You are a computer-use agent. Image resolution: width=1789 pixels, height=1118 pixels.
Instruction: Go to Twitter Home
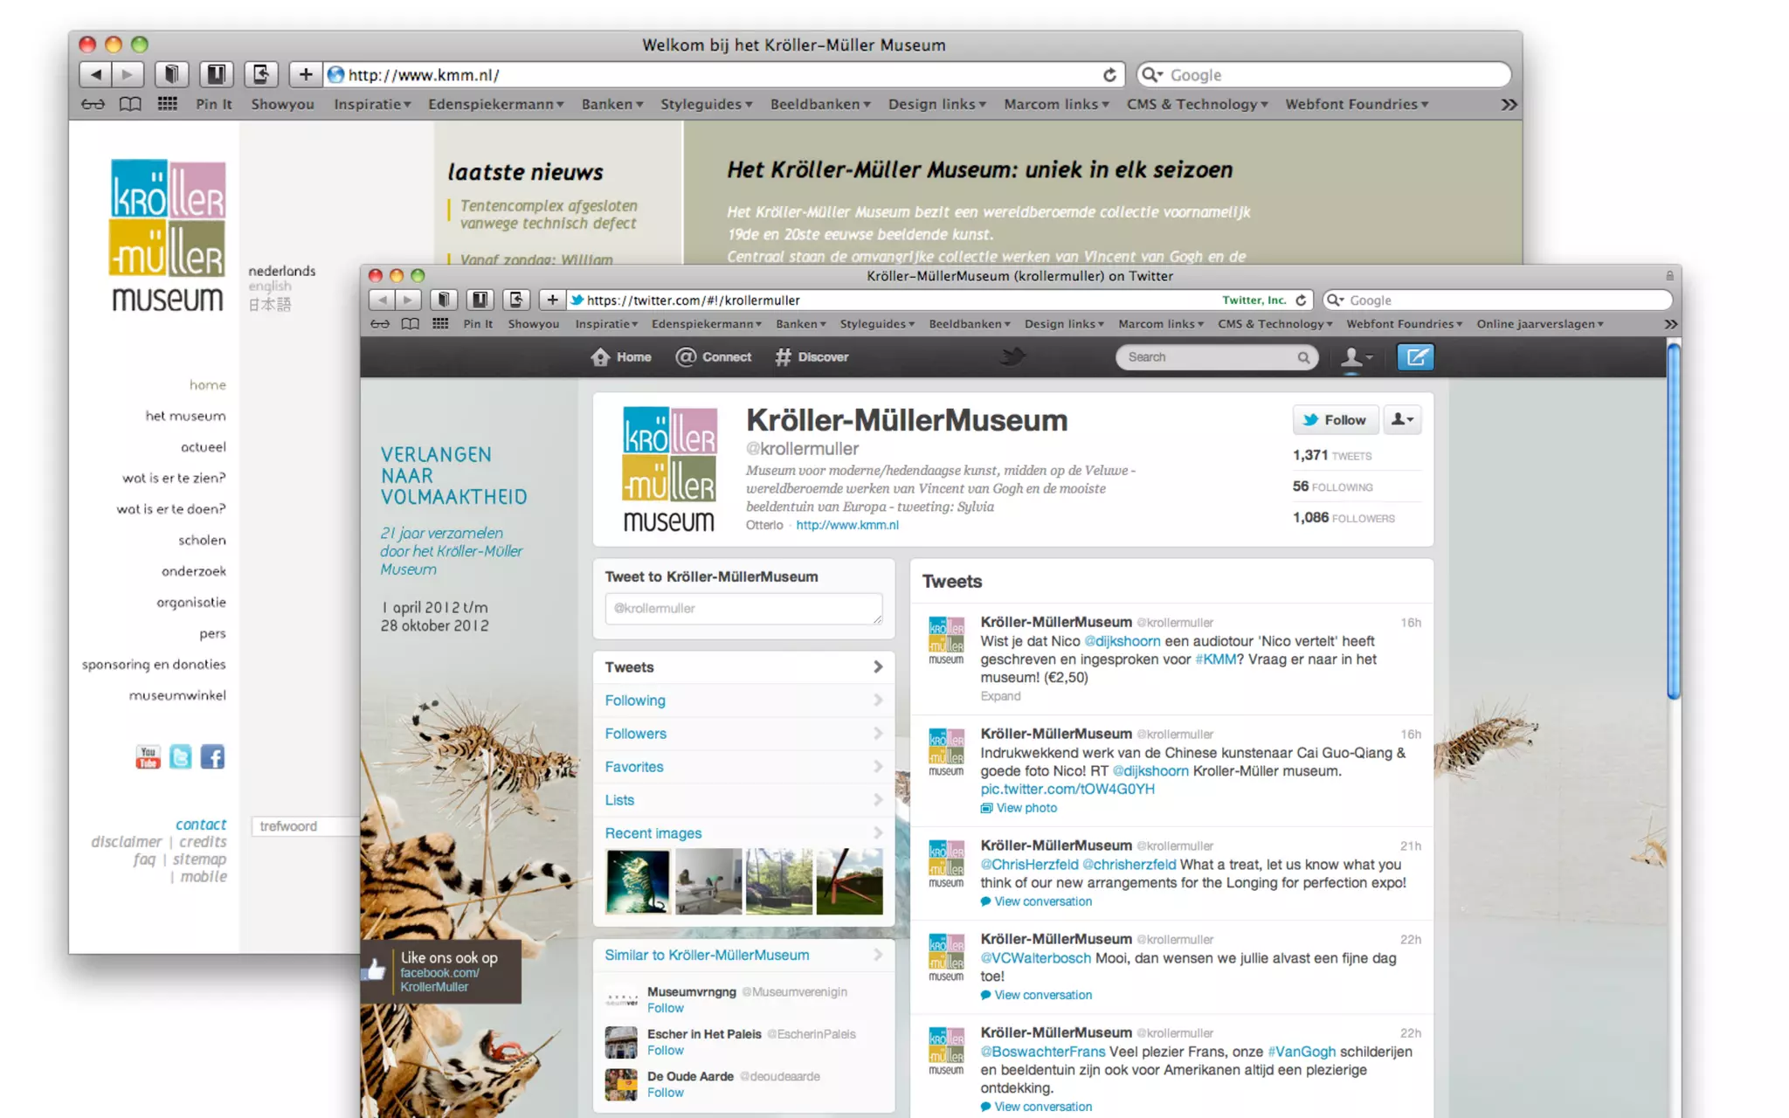(621, 357)
